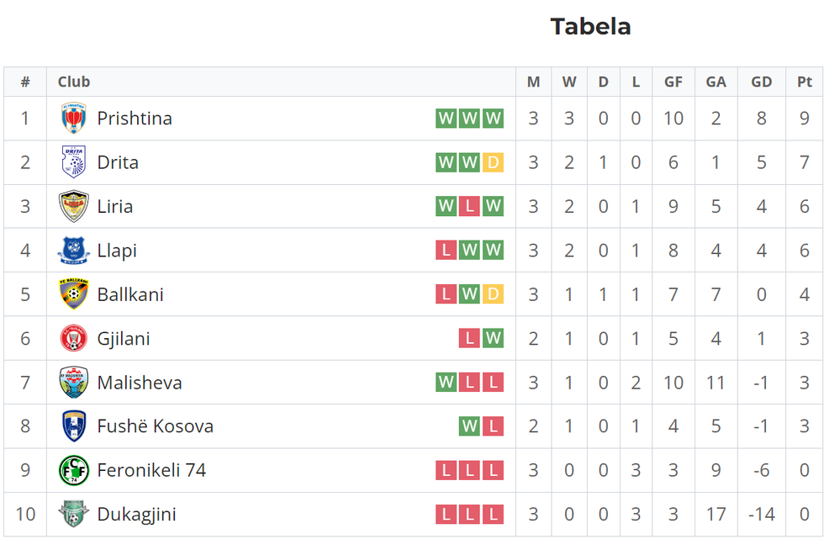Click the Drita club logo
The image size is (824, 539).
pos(73,162)
